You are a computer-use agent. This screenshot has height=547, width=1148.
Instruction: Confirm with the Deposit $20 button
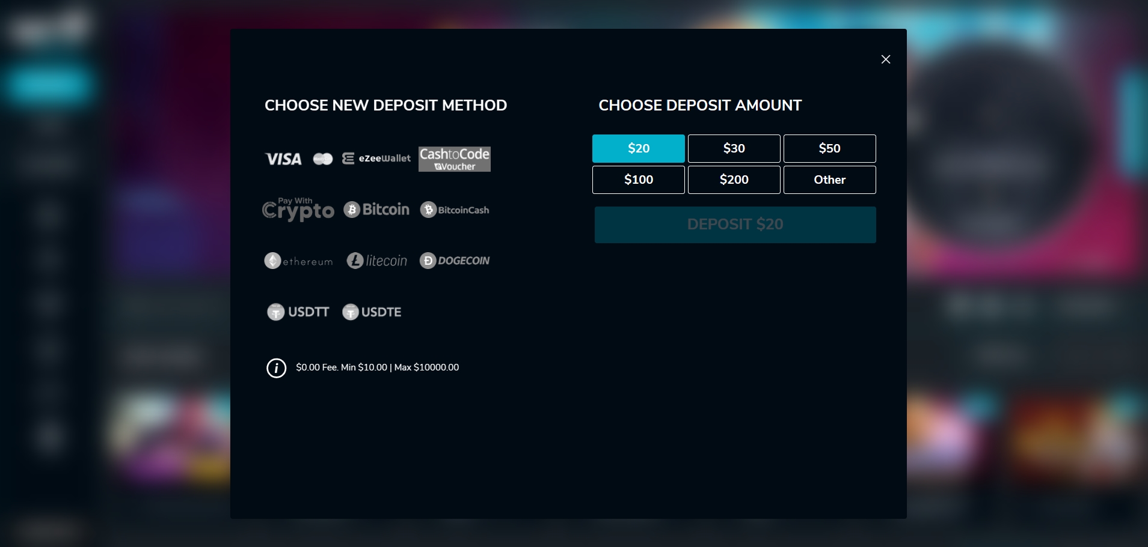click(x=734, y=225)
